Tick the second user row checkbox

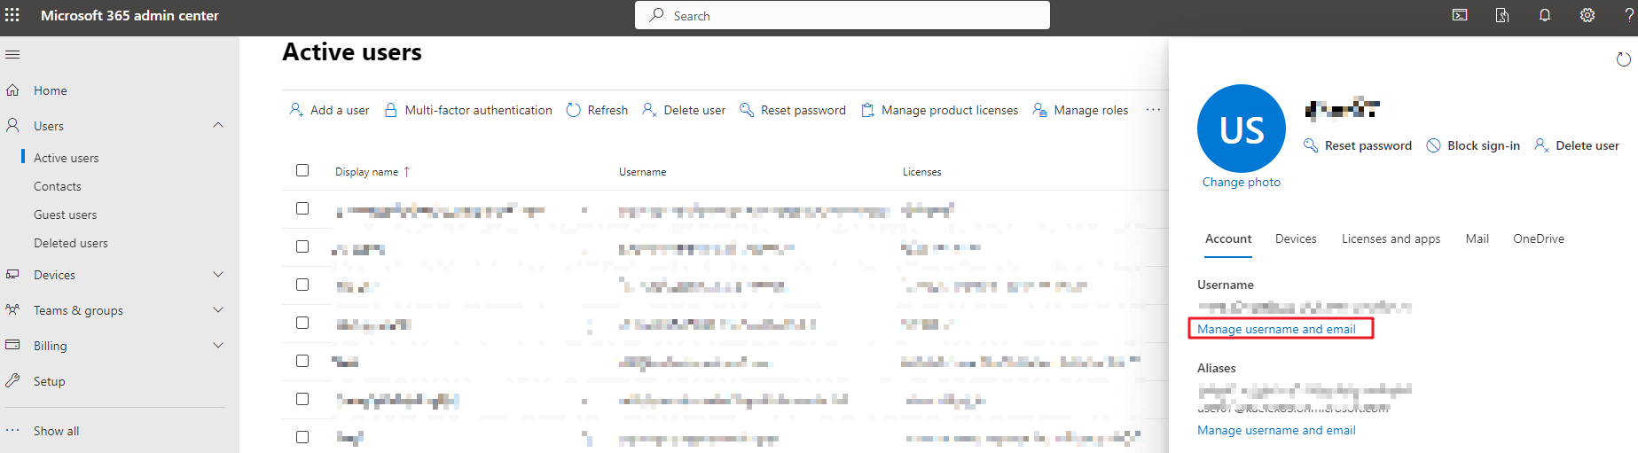302,246
